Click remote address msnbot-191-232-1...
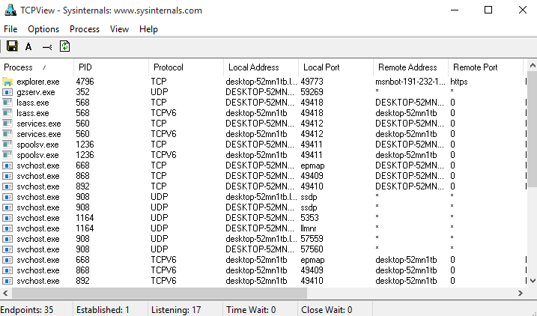The image size is (537, 316). [409, 82]
